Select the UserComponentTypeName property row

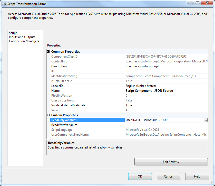77,134
